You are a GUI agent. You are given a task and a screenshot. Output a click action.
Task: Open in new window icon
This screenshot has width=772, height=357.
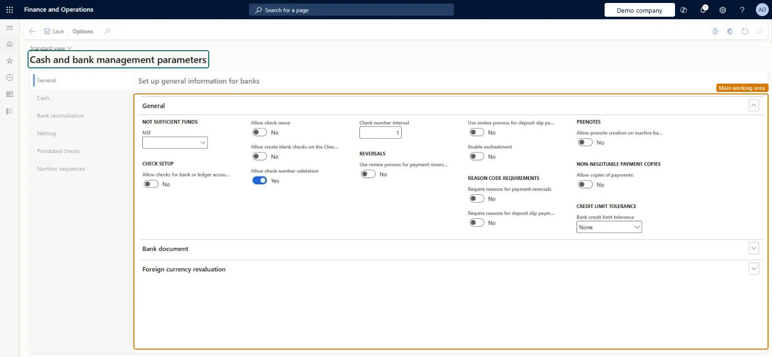[x=760, y=31]
